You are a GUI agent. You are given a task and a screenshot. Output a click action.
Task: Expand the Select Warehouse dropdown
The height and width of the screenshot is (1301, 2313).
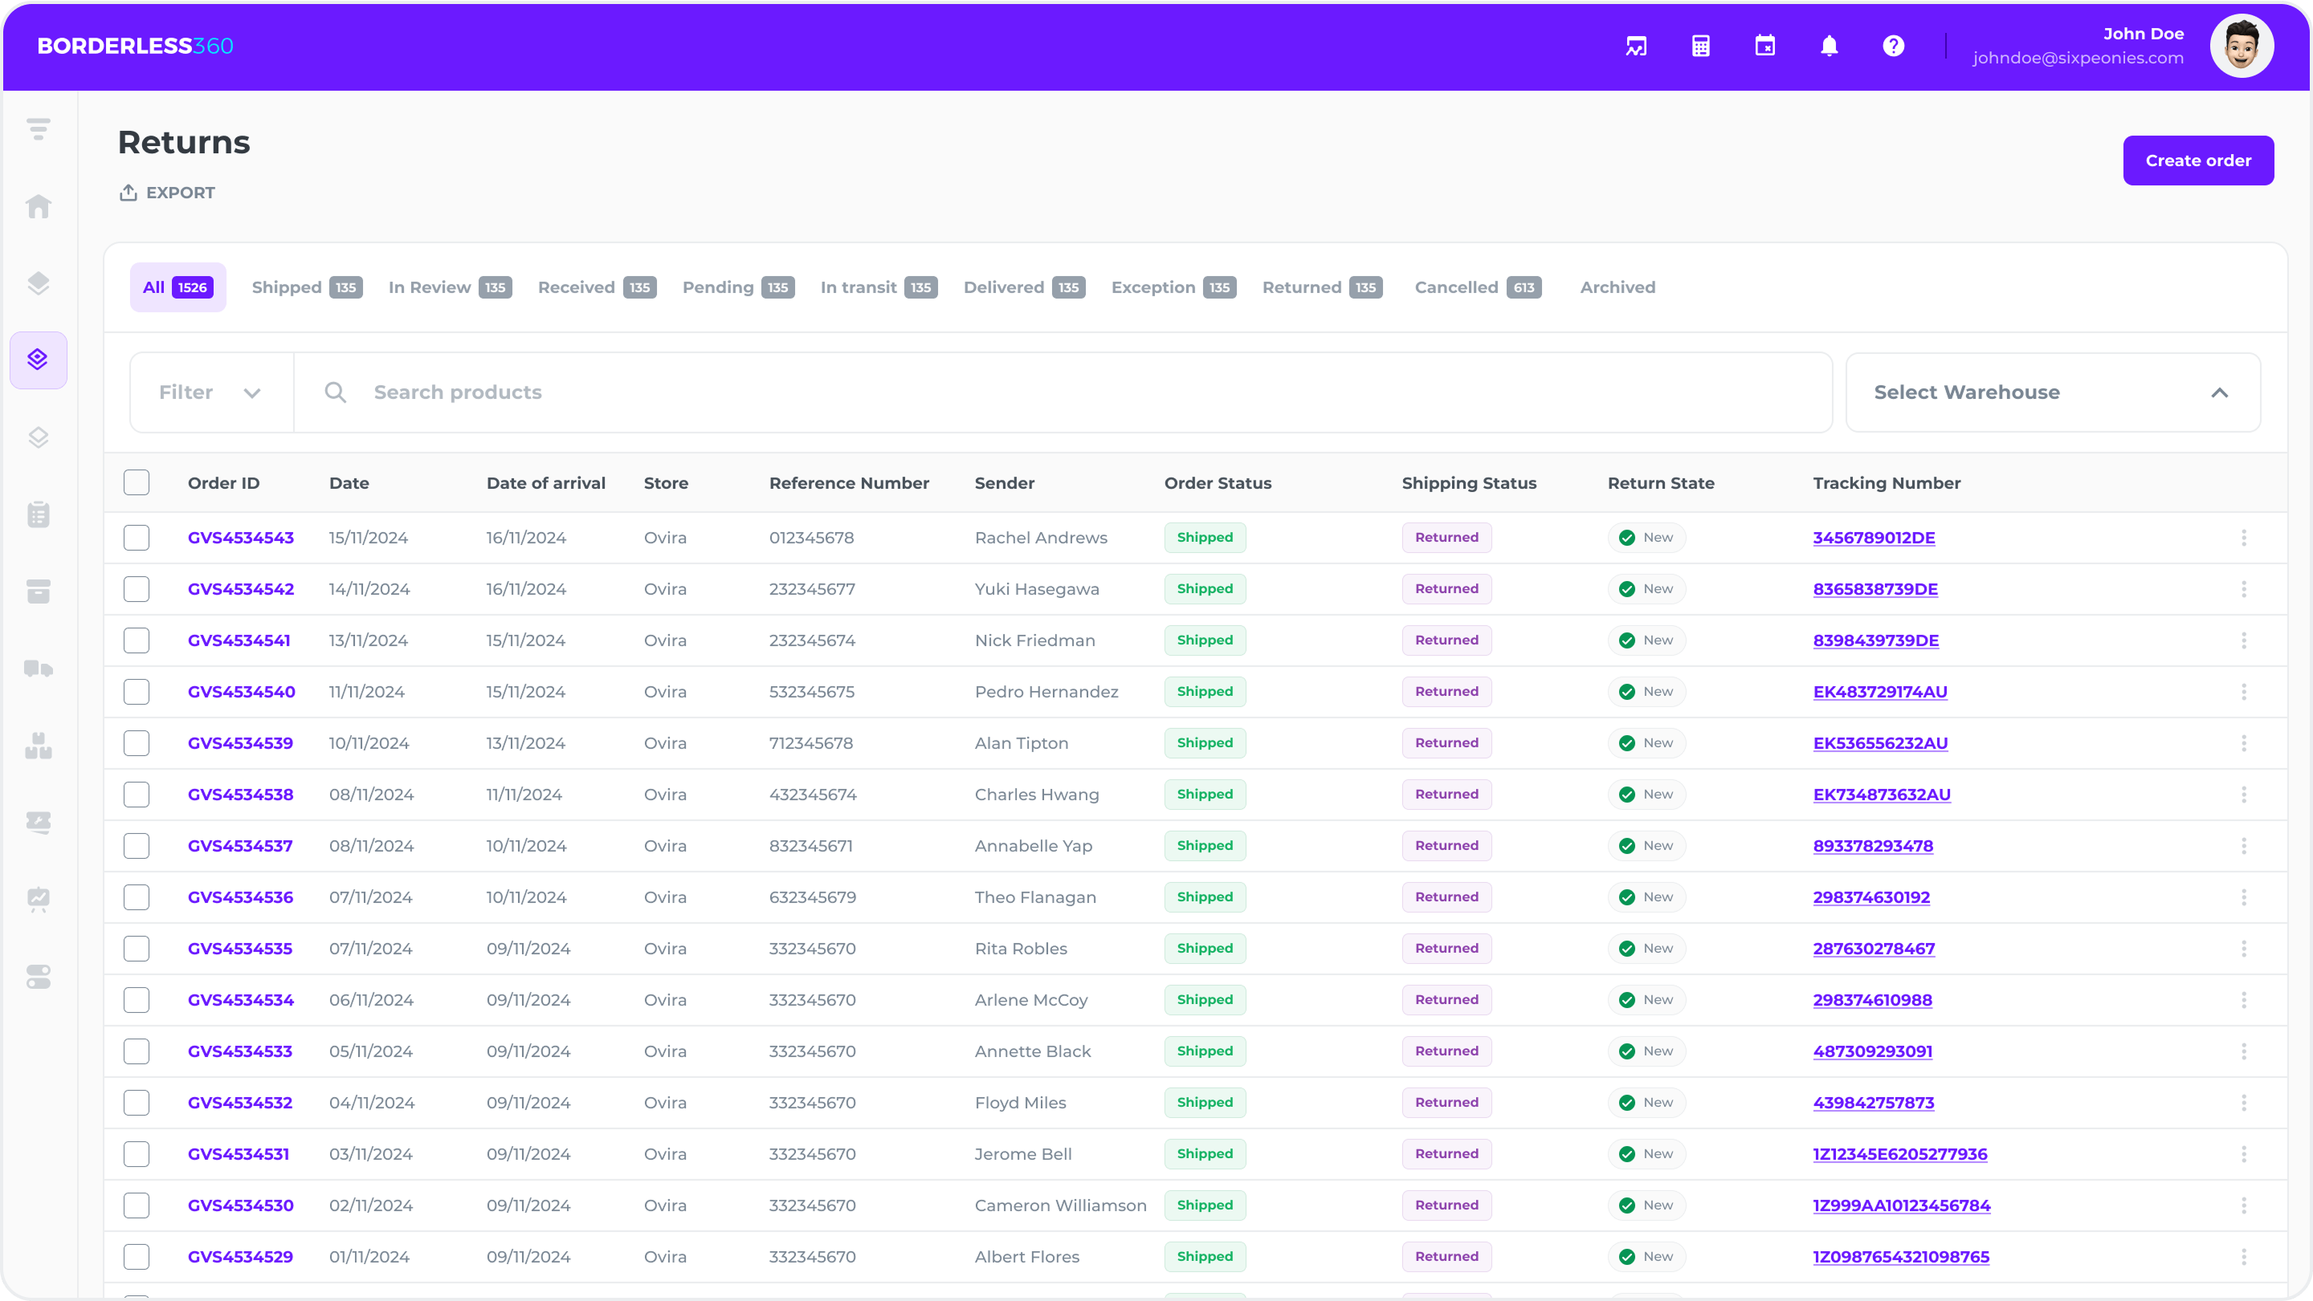point(2052,392)
